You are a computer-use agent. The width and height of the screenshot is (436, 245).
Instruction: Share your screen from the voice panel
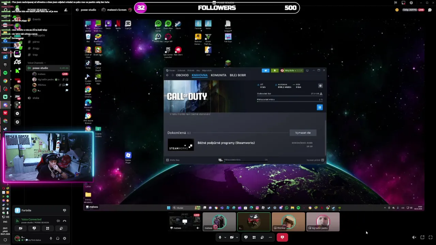(34, 228)
